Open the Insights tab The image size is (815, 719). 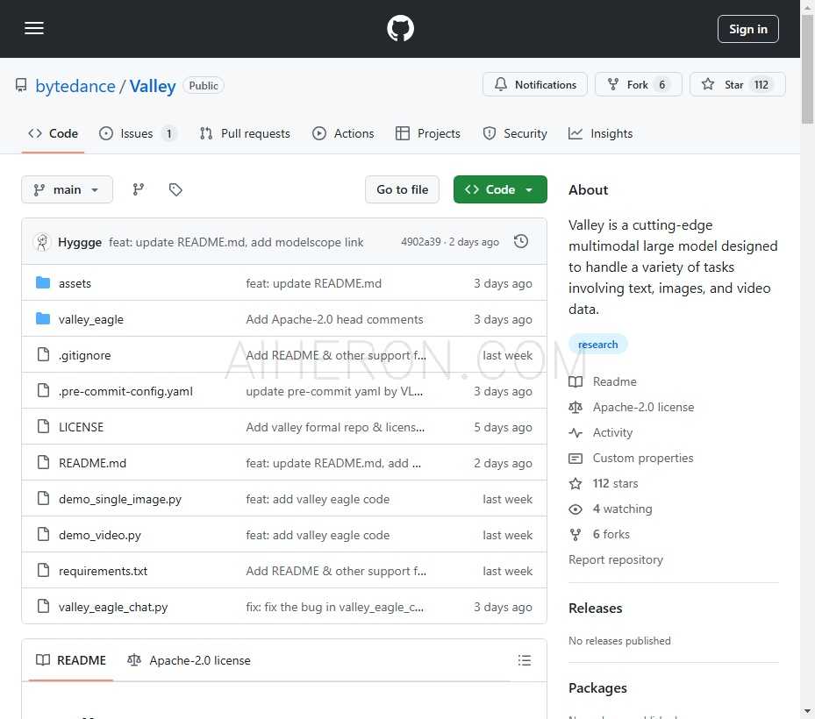click(600, 133)
